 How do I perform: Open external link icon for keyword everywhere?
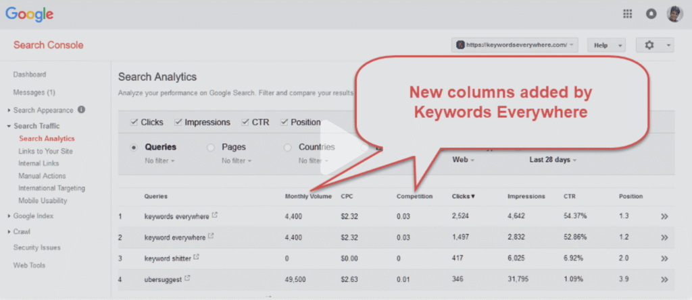[x=211, y=236]
